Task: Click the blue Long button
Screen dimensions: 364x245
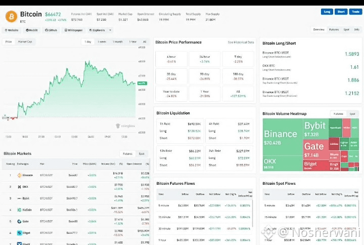Action: click(327, 12)
